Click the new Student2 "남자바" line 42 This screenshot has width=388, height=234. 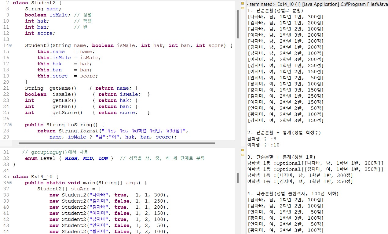(x=109, y=219)
